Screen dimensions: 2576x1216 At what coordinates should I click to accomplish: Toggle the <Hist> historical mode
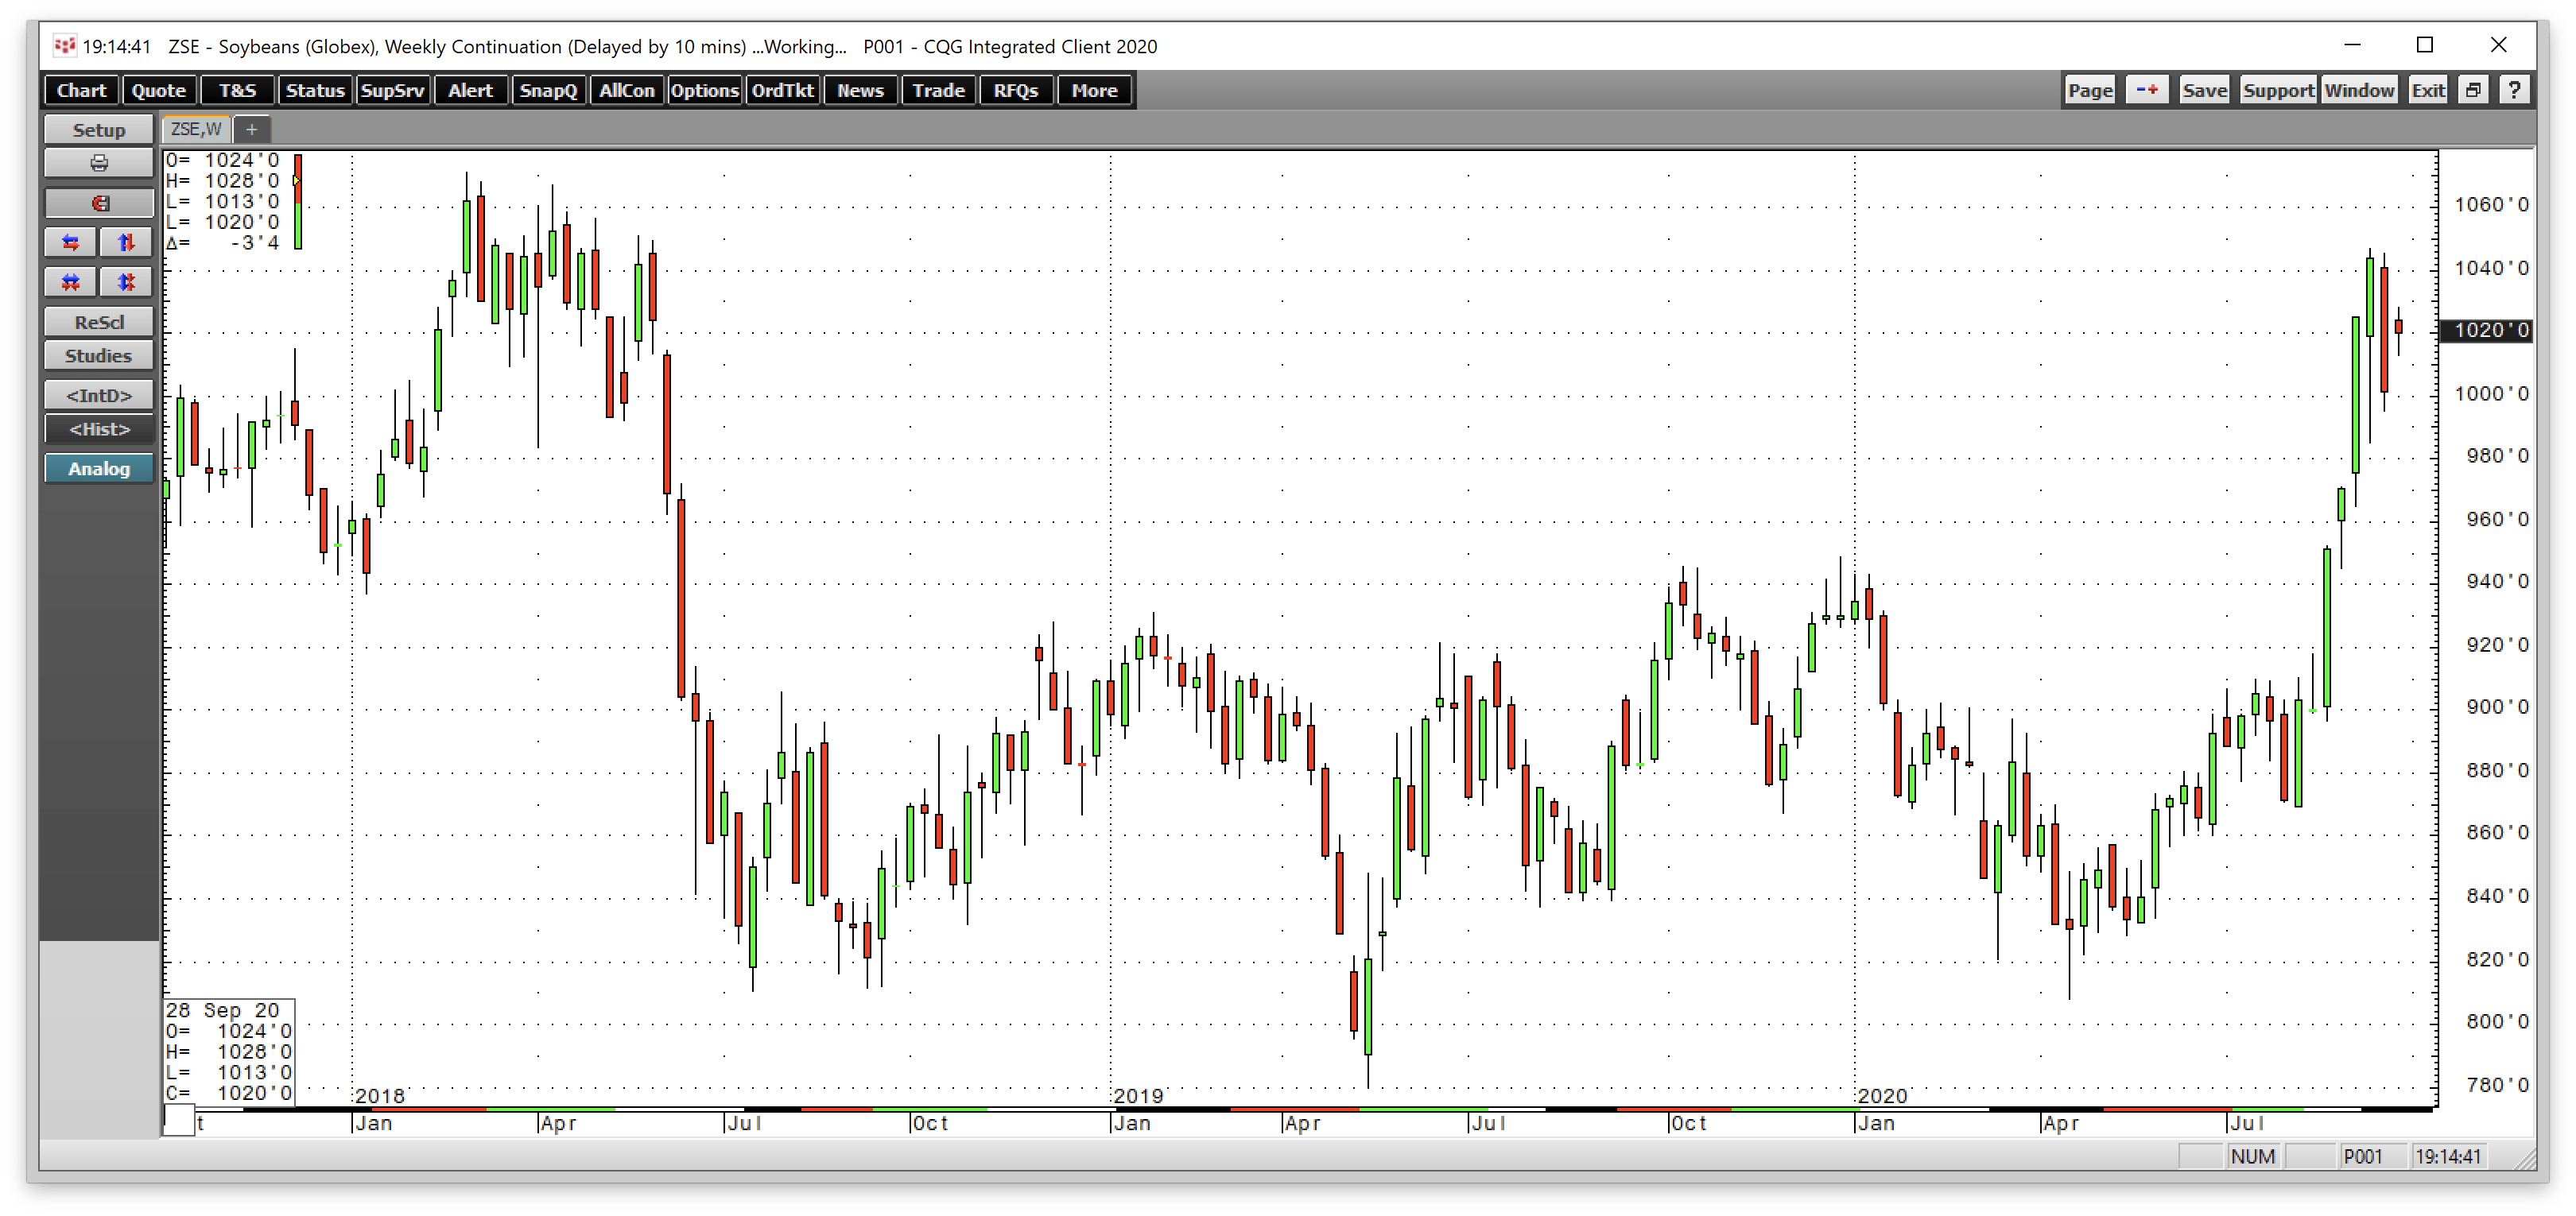click(98, 429)
